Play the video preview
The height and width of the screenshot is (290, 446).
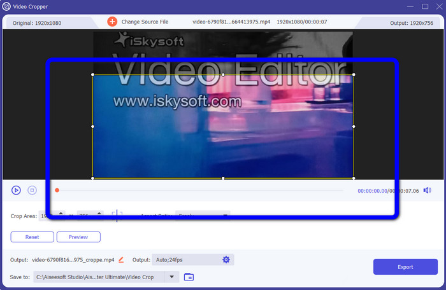click(x=16, y=190)
